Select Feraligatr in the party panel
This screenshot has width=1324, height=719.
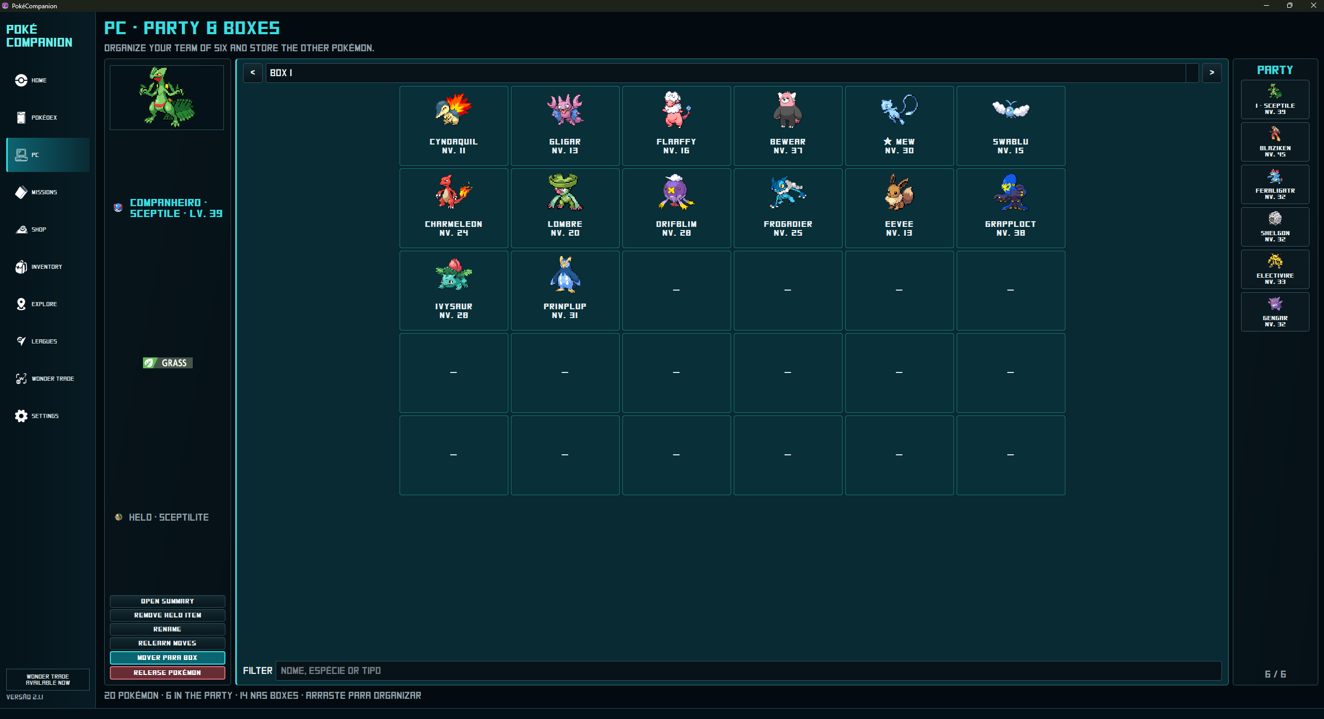pyautogui.click(x=1275, y=184)
